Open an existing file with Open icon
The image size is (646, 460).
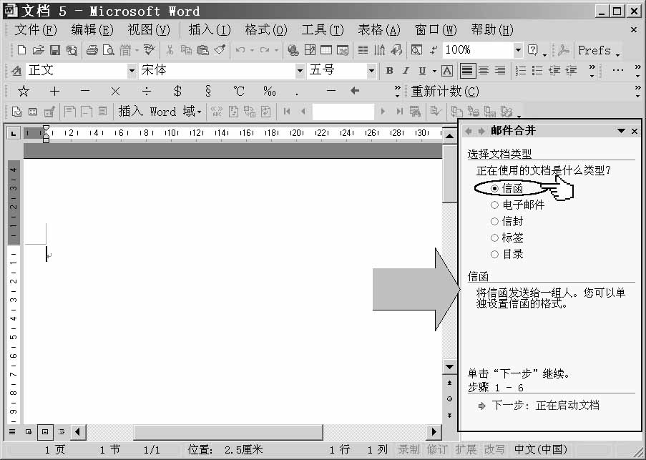point(38,50)
